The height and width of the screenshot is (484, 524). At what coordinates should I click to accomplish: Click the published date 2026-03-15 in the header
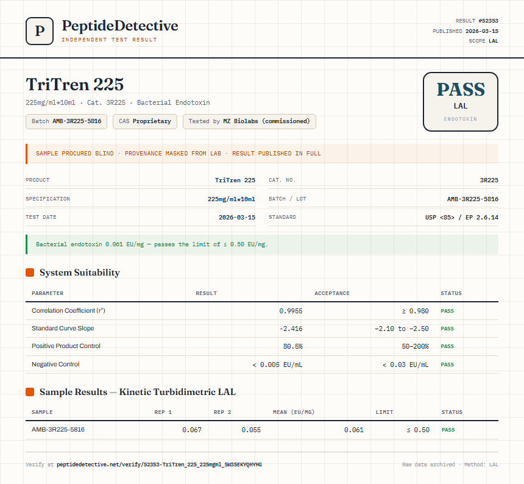point(482,31)
